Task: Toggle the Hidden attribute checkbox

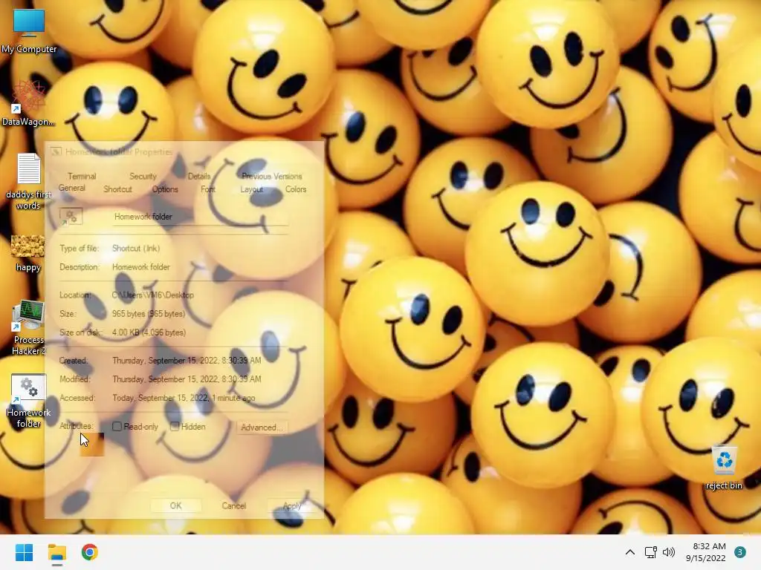Action: [x=175, y=427]
